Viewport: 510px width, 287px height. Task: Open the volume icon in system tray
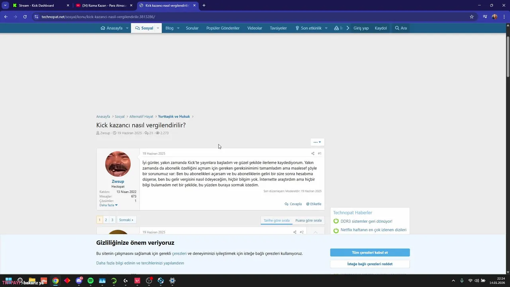(477, 281)
